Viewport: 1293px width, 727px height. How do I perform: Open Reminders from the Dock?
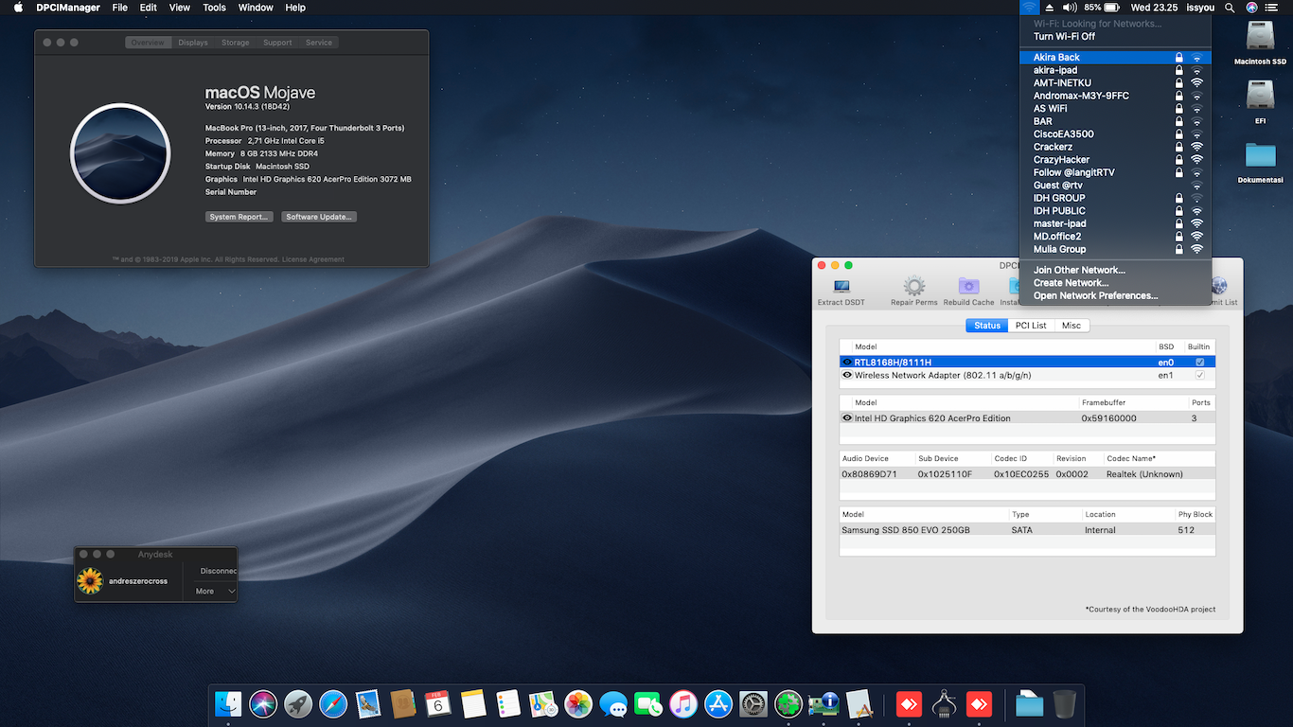coord(508,703)
